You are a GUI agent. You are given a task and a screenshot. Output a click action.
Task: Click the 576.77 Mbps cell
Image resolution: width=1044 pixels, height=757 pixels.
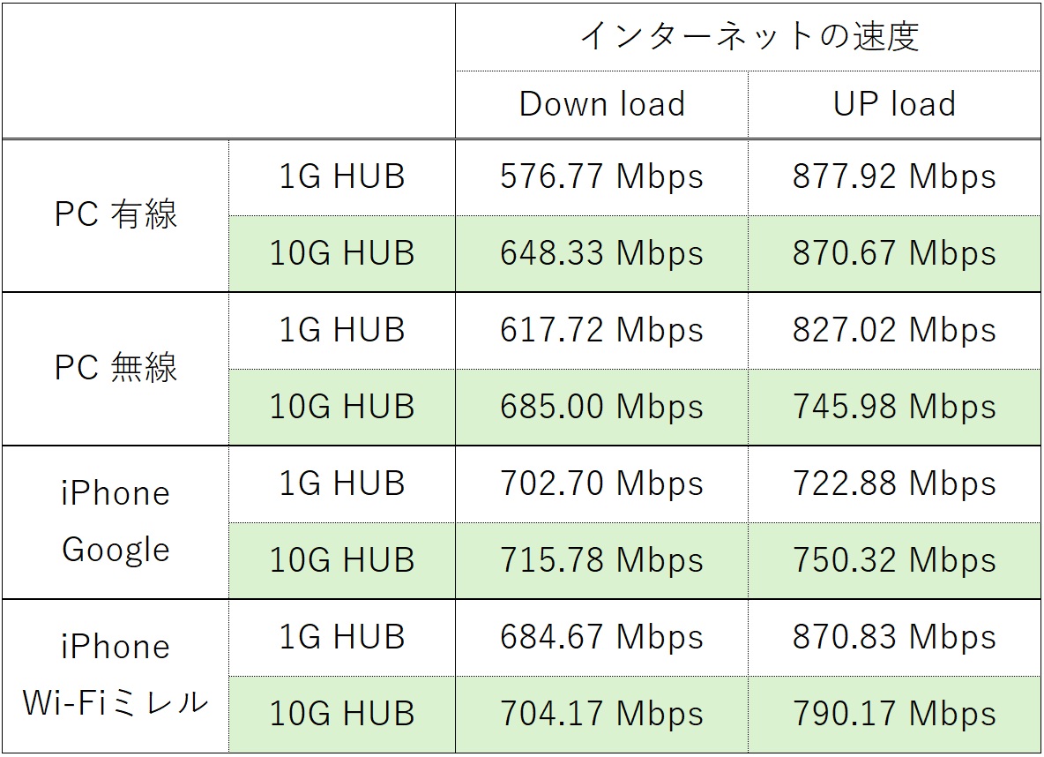601,177
